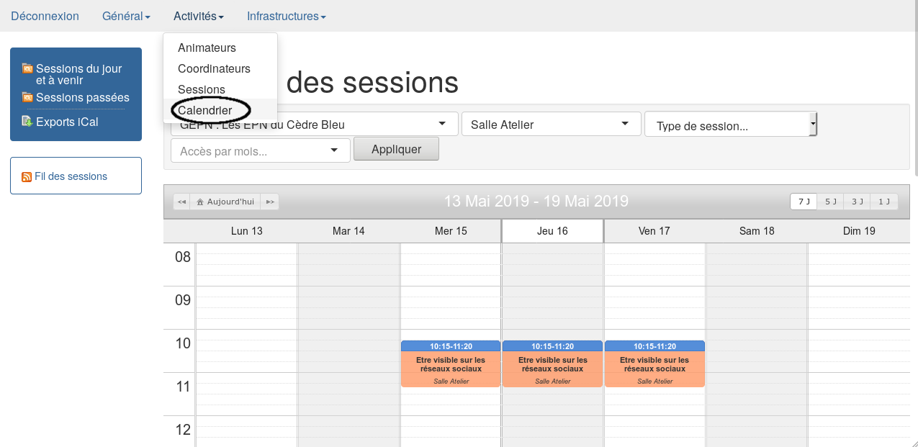Image resolution: width=918 pixels, height=447 pixels.
Task: Click the Déconnexion link
Action: [45, 16]
